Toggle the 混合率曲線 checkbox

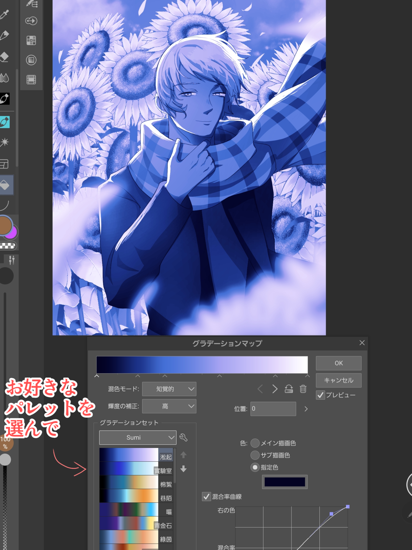coord(207,497)
